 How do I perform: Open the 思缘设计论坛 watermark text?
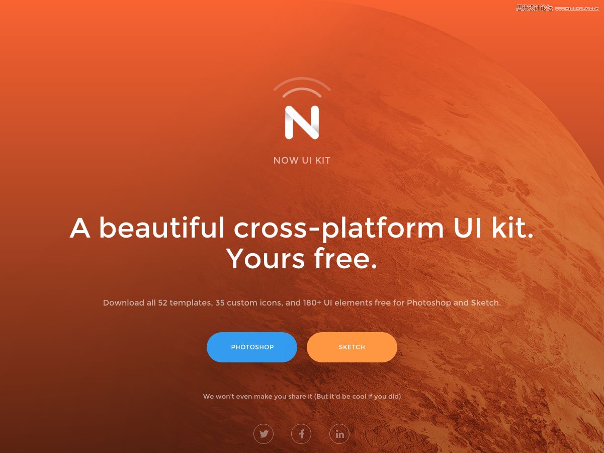(x=534, y=8)
